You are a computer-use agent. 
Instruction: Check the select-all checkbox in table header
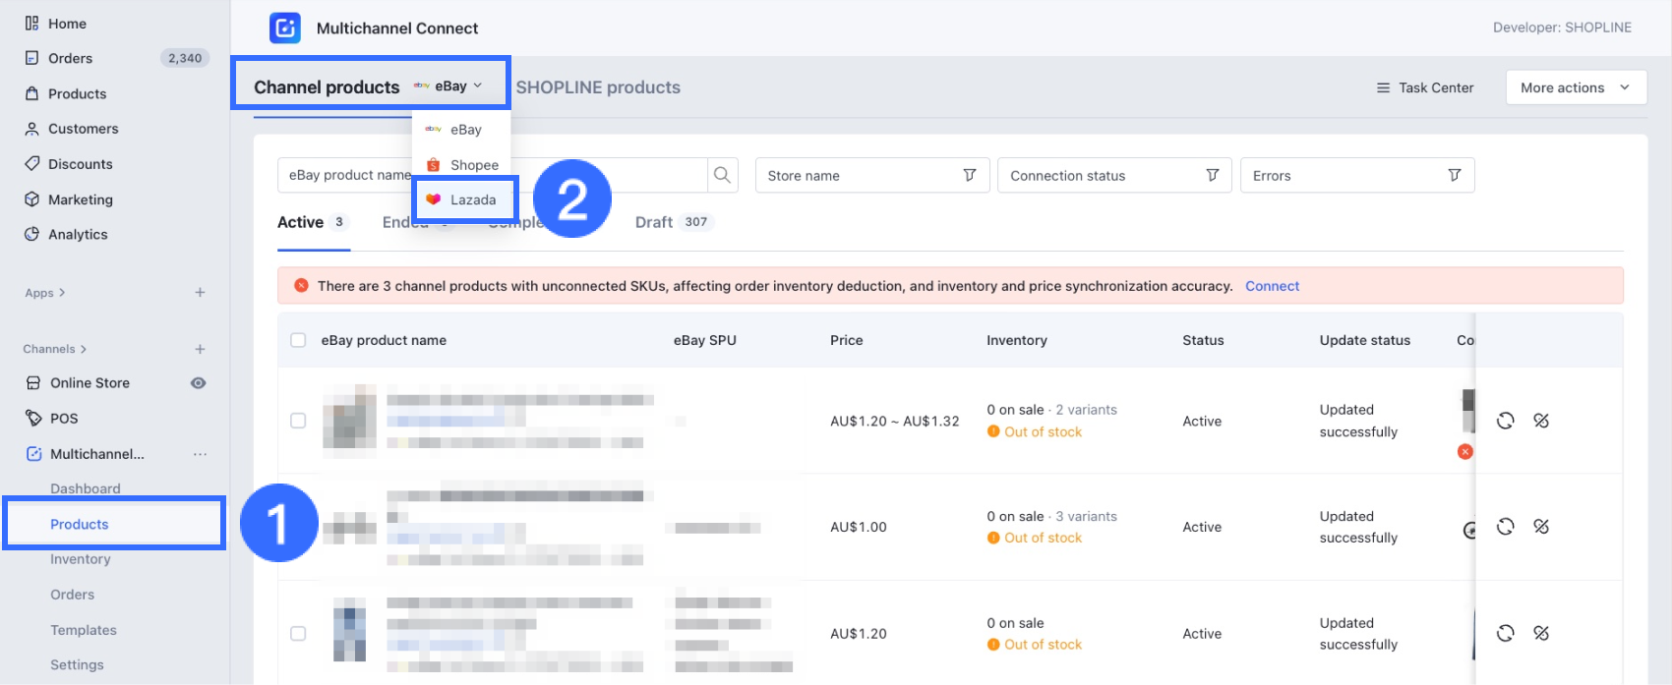coord(298,340)
